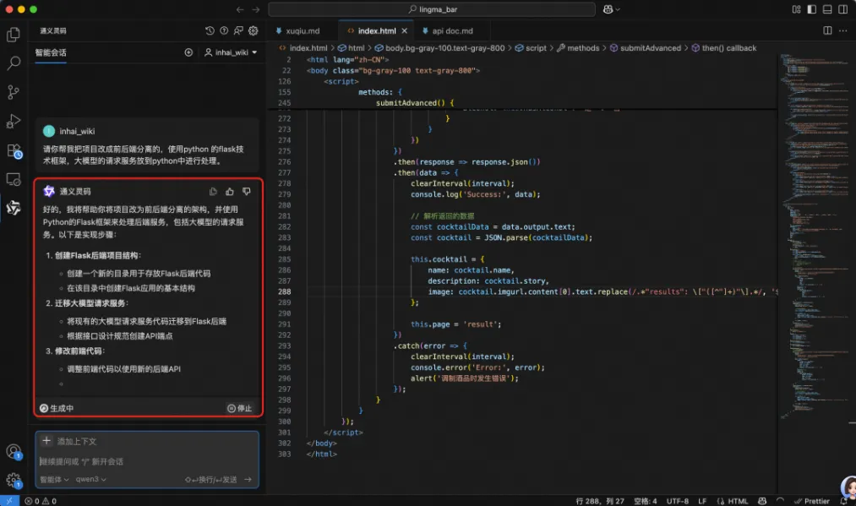Image resolution: width=856 pixels, height=506 pixels.
Task: Click body.bg-gray-100 breadcrumb segment
Action: (x=439, y=48)
